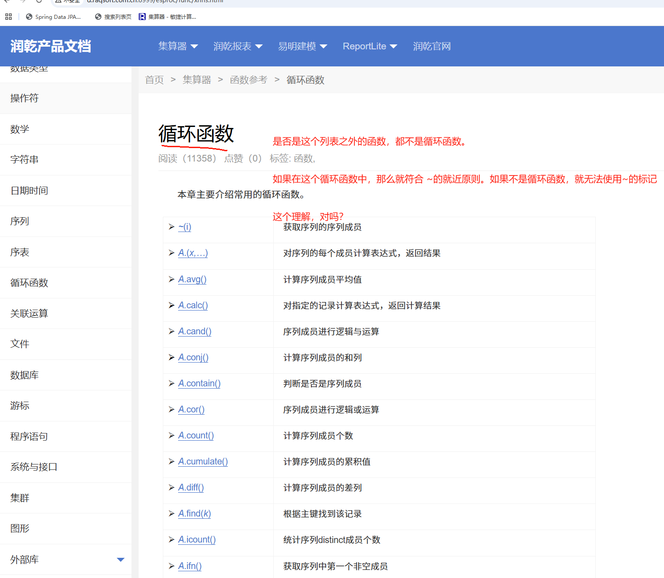Click the arrow bullet beside A.avg()
Image resolution: width=664 pixels, height=578 pixels.
[x=171, y=279]
